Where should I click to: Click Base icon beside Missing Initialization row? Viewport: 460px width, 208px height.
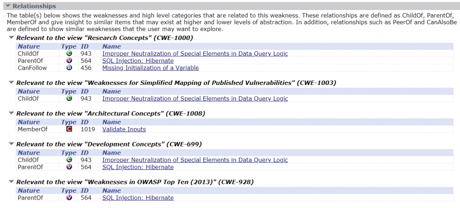[69, 68]
